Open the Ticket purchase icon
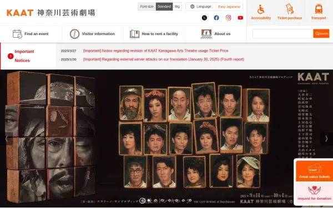This screenshot has width=333, height=208. click(x=290, y=9)
